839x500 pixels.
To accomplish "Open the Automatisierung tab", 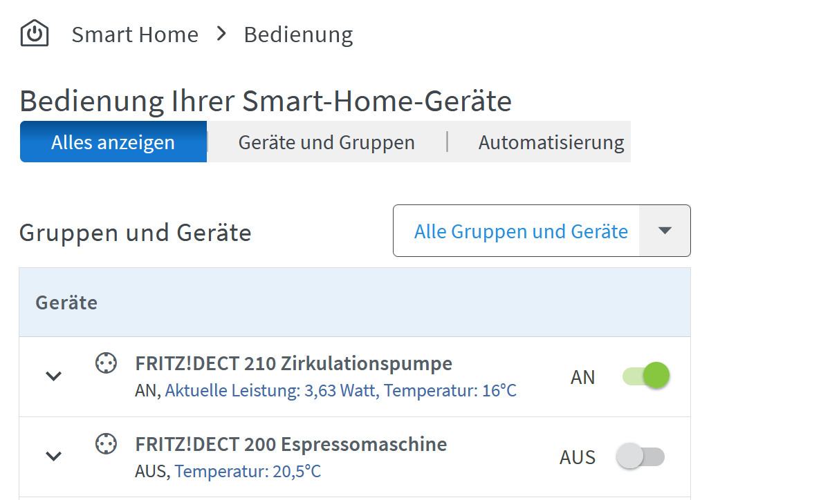I will tap(551, 142).
